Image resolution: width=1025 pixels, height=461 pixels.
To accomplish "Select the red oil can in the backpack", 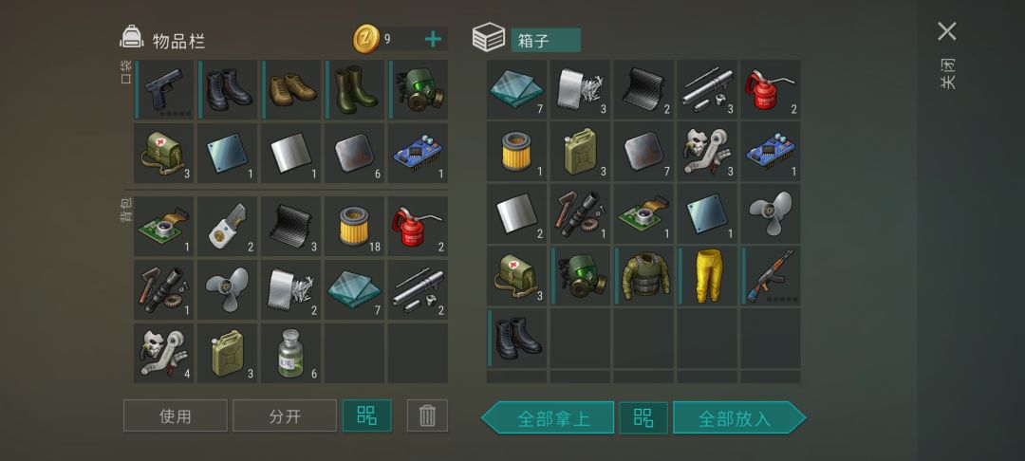I will (x=418, y=226).
